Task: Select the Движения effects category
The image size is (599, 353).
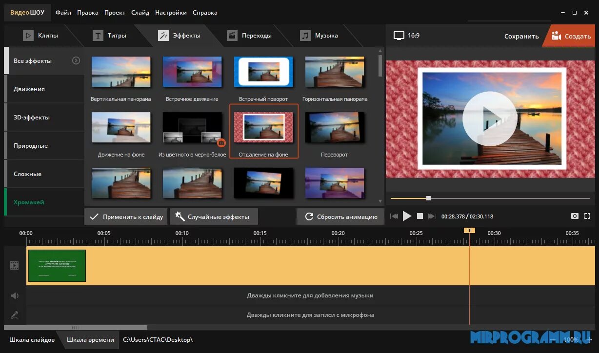Action: 44,89
